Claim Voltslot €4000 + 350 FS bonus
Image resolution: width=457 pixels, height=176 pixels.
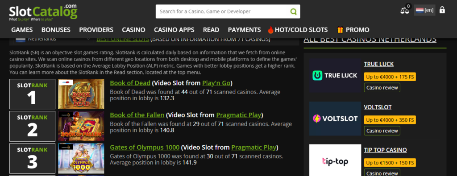tap(390, 120)
